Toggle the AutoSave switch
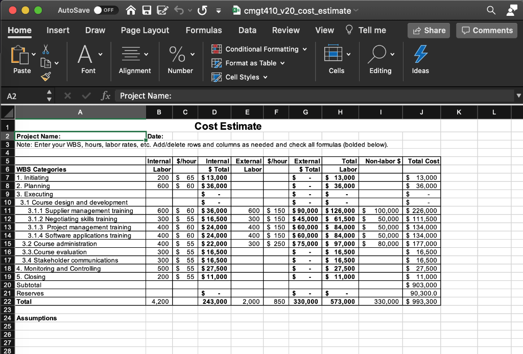Screen dimensions: 523x354 pos(106,10)
